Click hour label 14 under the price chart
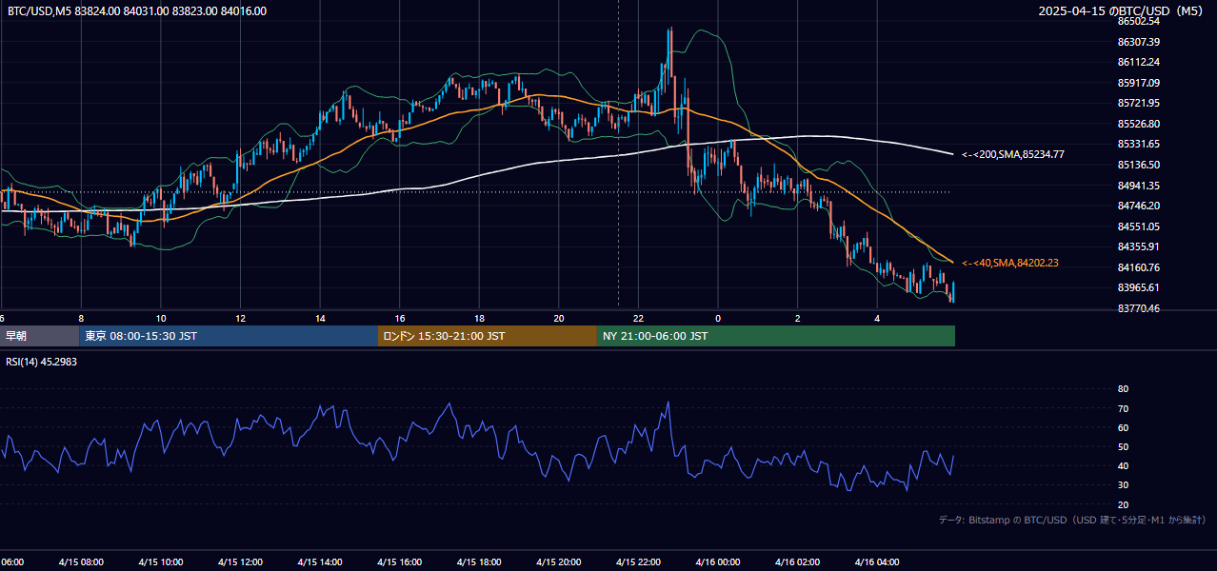Viewport: 1217px width, 571px height. click(320, 319)
